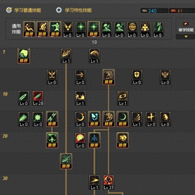This screenshot has height=195, width=195.
Task: Click the blue 240 skill points field
Action: click(x=154, y=11)
